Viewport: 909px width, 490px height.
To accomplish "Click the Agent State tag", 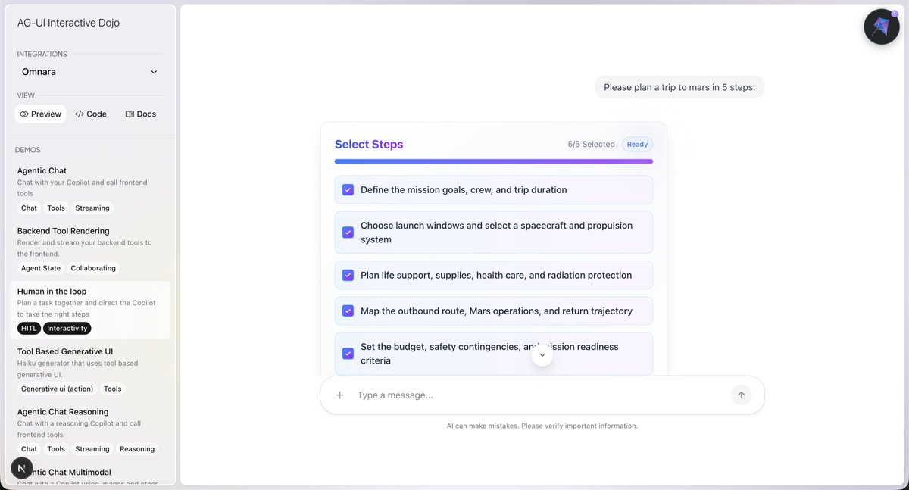I will pos(41,268).
